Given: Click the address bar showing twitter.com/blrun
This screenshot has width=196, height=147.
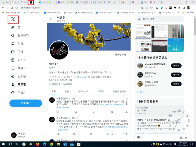Looking at the screenshot, I should click(80, 8).
